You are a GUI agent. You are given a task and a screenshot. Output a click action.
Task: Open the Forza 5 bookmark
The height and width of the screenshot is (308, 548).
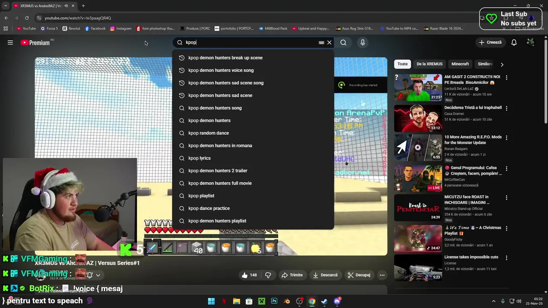pyautogui.click(x=49, y=29)
